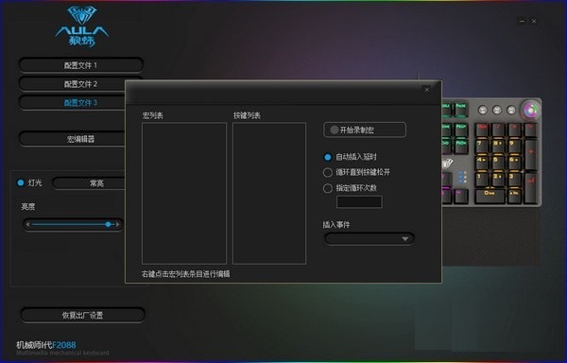The width and height of the screenshot is (567, 363).
Task: Minimize the AULA main window
Action: click(522, 22)
